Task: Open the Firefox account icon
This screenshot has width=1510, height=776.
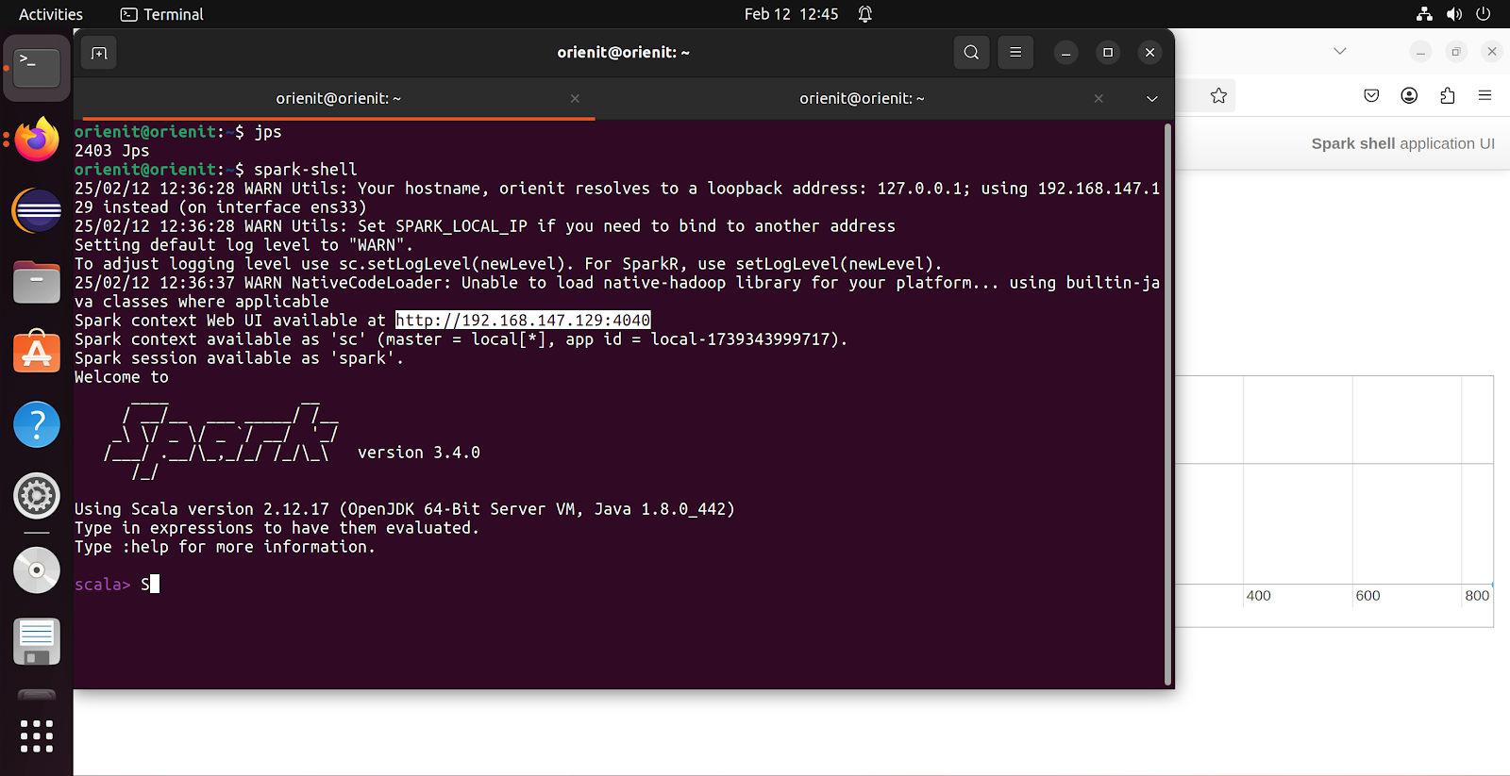Action: (1409, 95)
